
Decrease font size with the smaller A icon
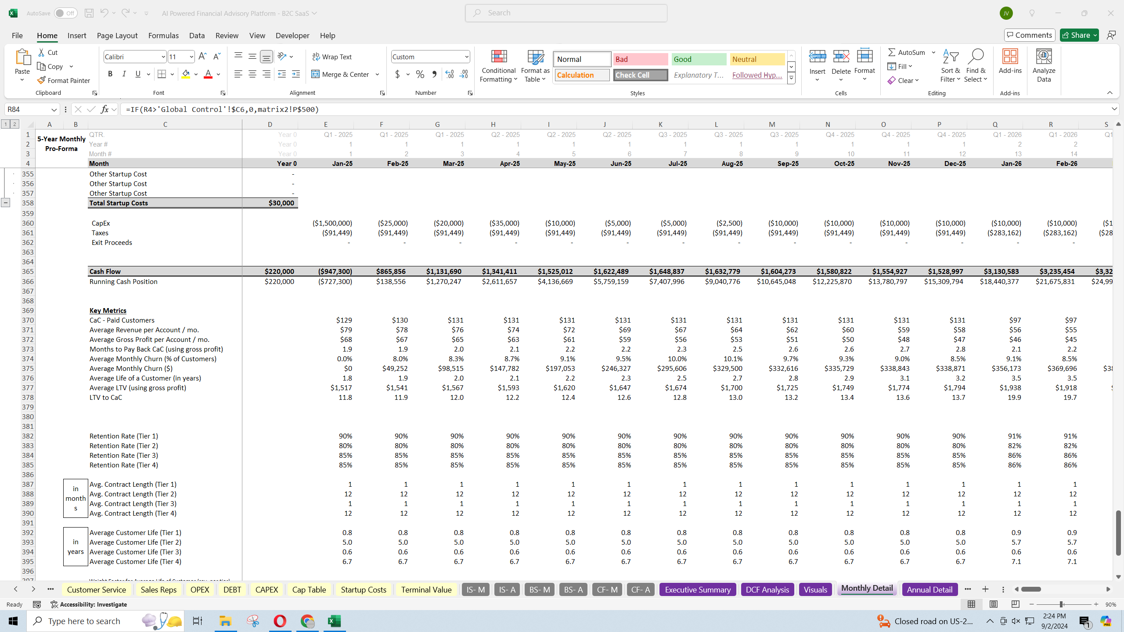[x=216, y=57]
